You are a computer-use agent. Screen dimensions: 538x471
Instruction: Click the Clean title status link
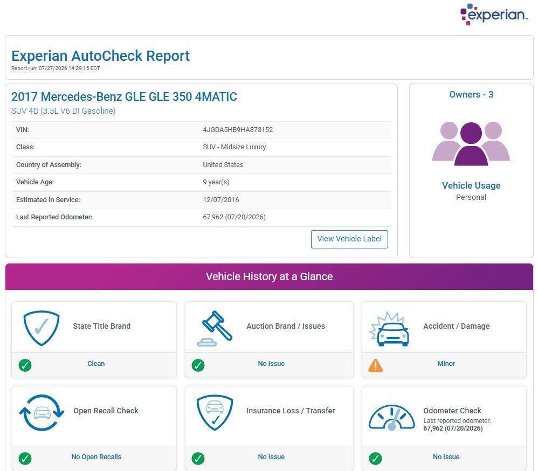coord(96,364)
